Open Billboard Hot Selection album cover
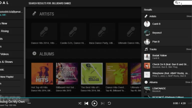 [x=67, y=73]
